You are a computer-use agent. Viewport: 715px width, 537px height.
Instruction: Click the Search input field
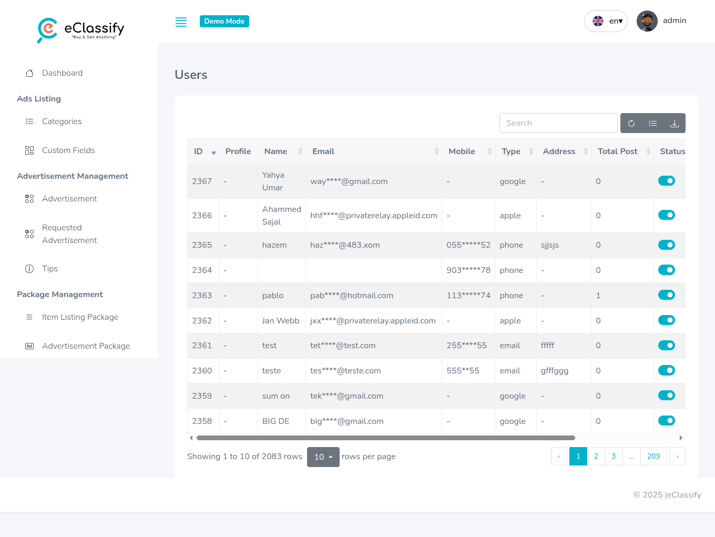pos(558,123)
